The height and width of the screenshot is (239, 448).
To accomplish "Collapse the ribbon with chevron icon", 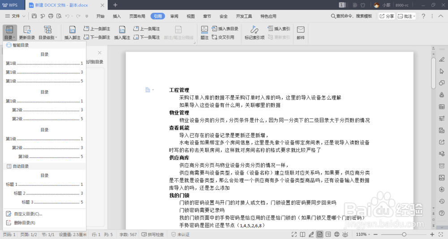I will click(440, 16).
